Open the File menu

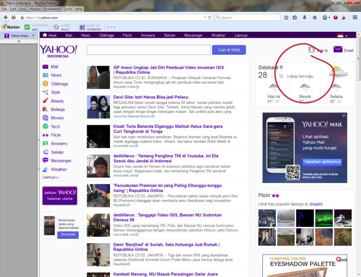[4, 9]
